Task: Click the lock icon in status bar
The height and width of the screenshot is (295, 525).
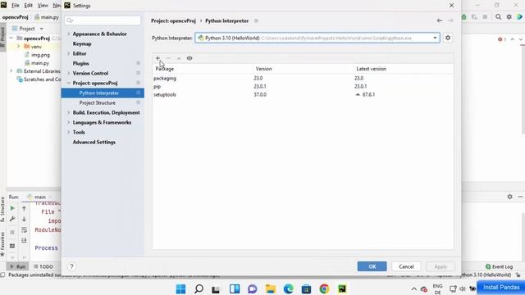Action: point(518,275)
